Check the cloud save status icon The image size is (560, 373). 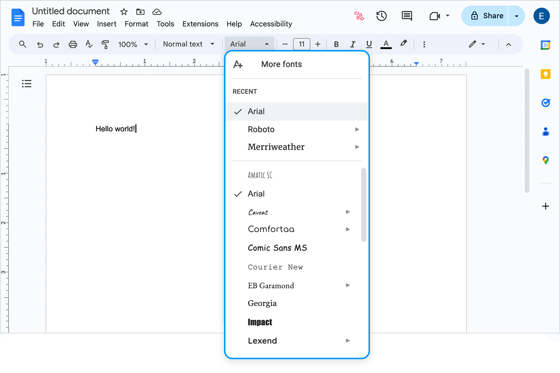(157, 12)
